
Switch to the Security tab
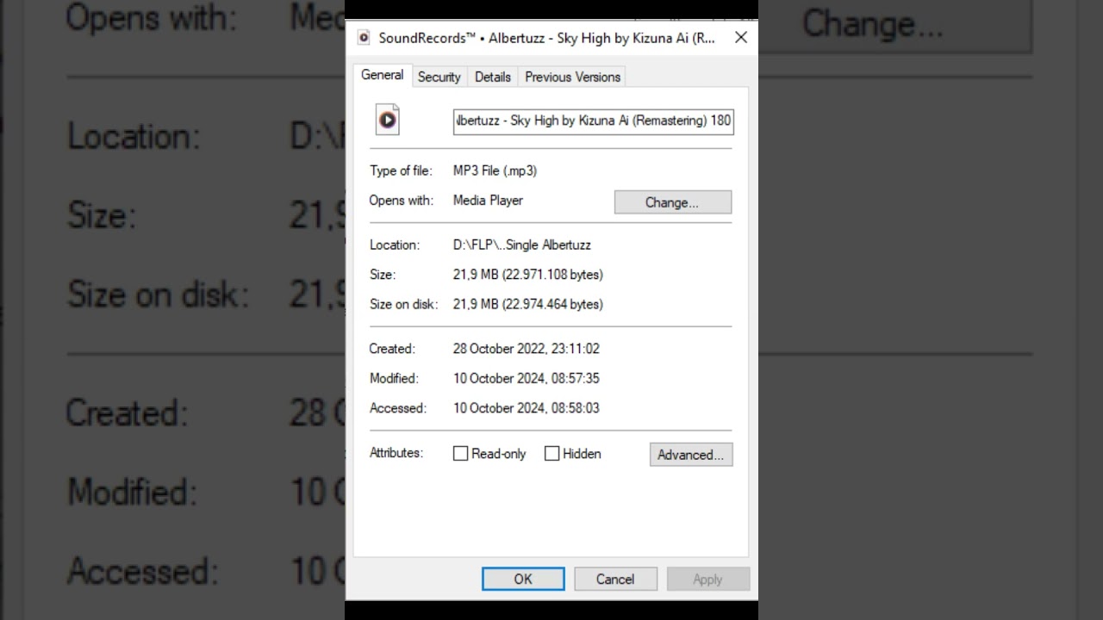pos(439,77)
